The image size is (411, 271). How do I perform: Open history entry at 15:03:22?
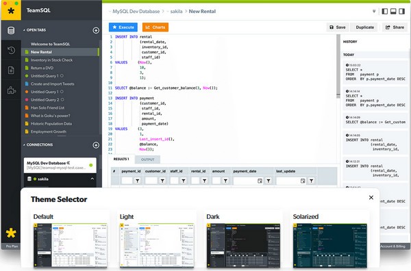click(x=375, y=72)
